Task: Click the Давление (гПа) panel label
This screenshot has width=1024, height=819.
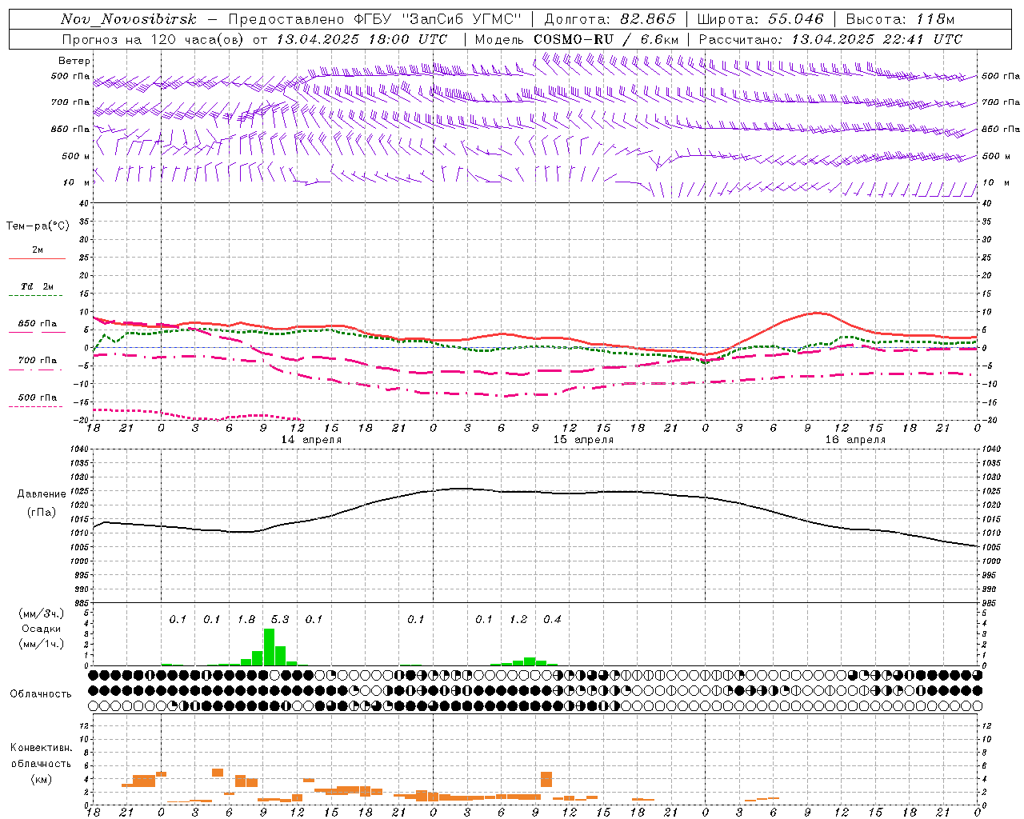Action: 41,503
